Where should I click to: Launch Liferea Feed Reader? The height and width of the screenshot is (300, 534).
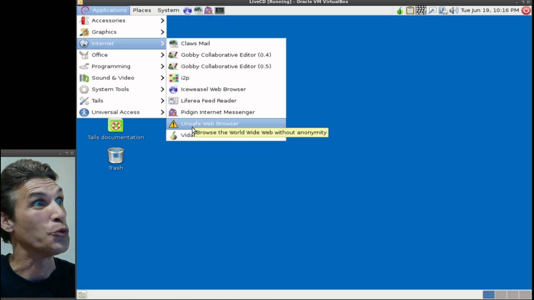[226, 100]
